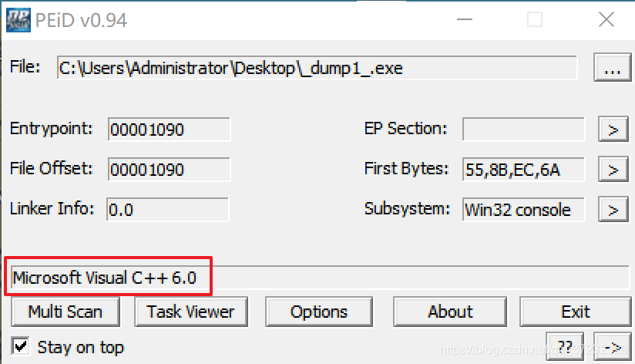Click the PEiD application icon in title bar
This screenshot has width=635, height=364.
(18, 20)
